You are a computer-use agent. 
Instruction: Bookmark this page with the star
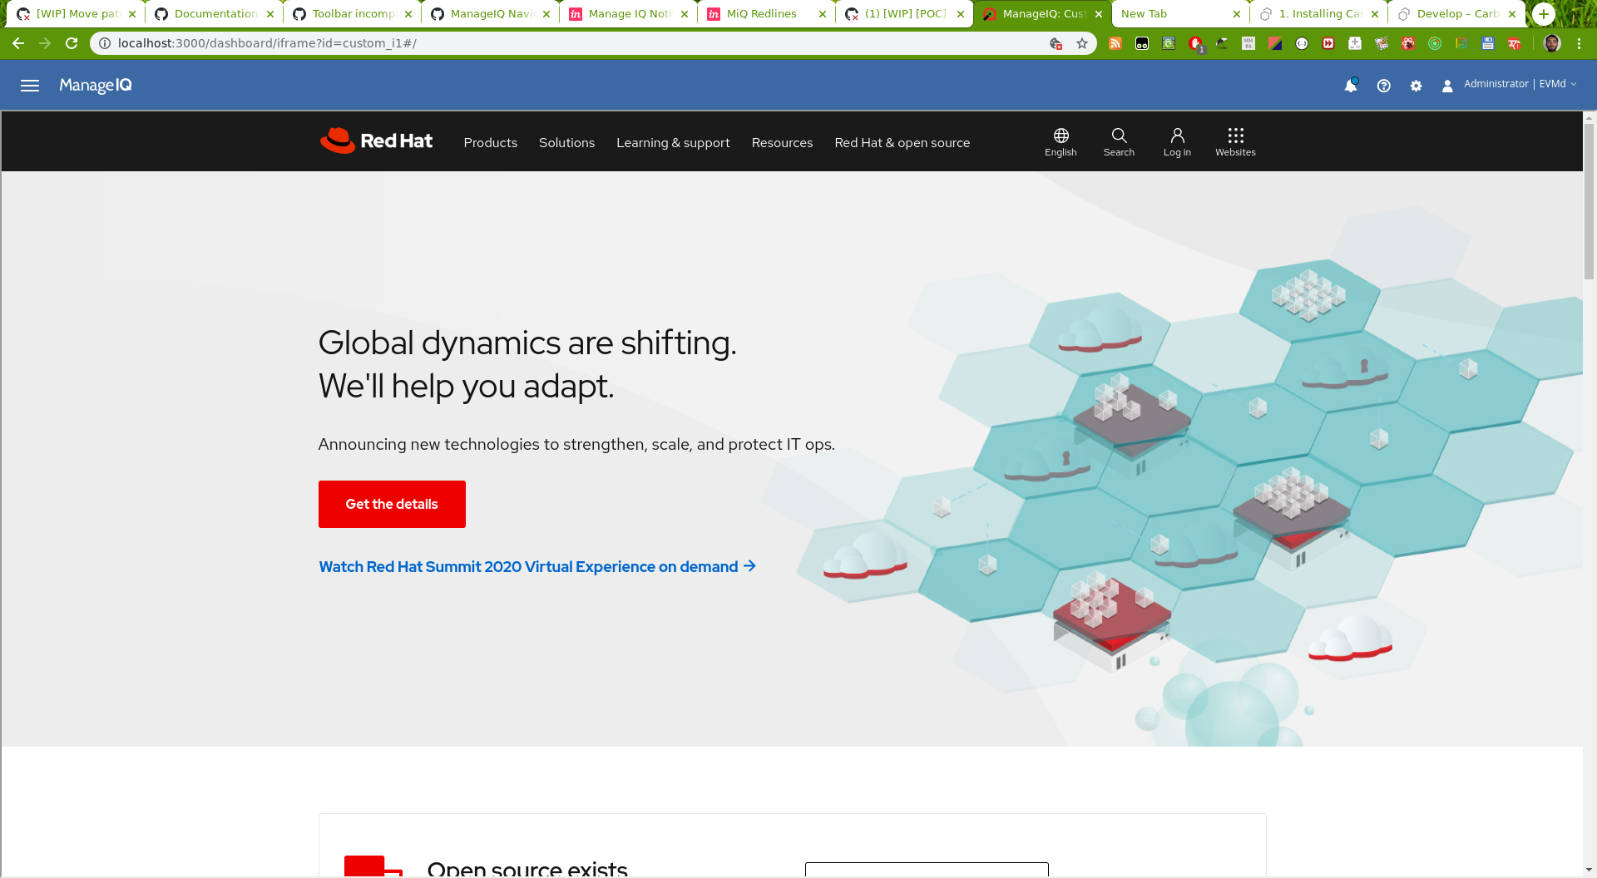tap(1082, 43)
